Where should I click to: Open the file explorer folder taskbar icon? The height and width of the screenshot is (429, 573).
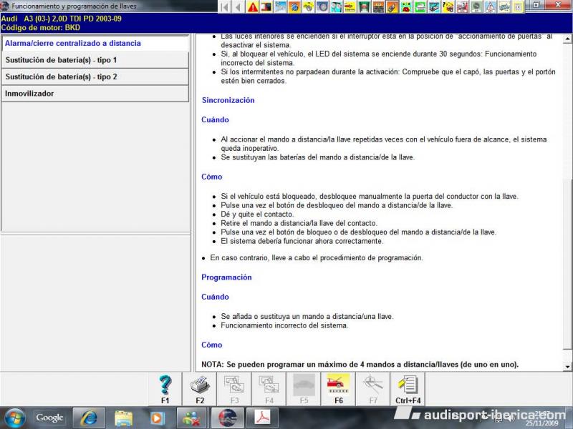(x=123, y=418)
